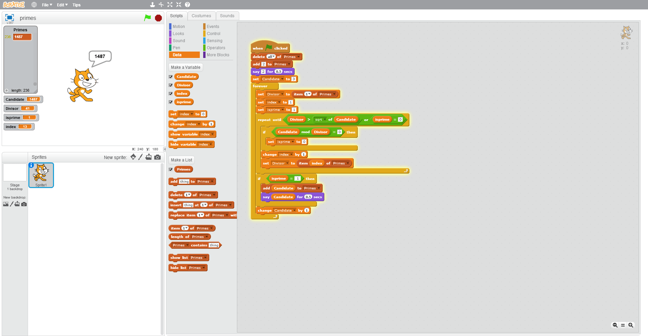Image resolution: width=648 pixels, height=336 pixels.
Task: Select the duplicate stamp tool
Action: coord(153,5)
